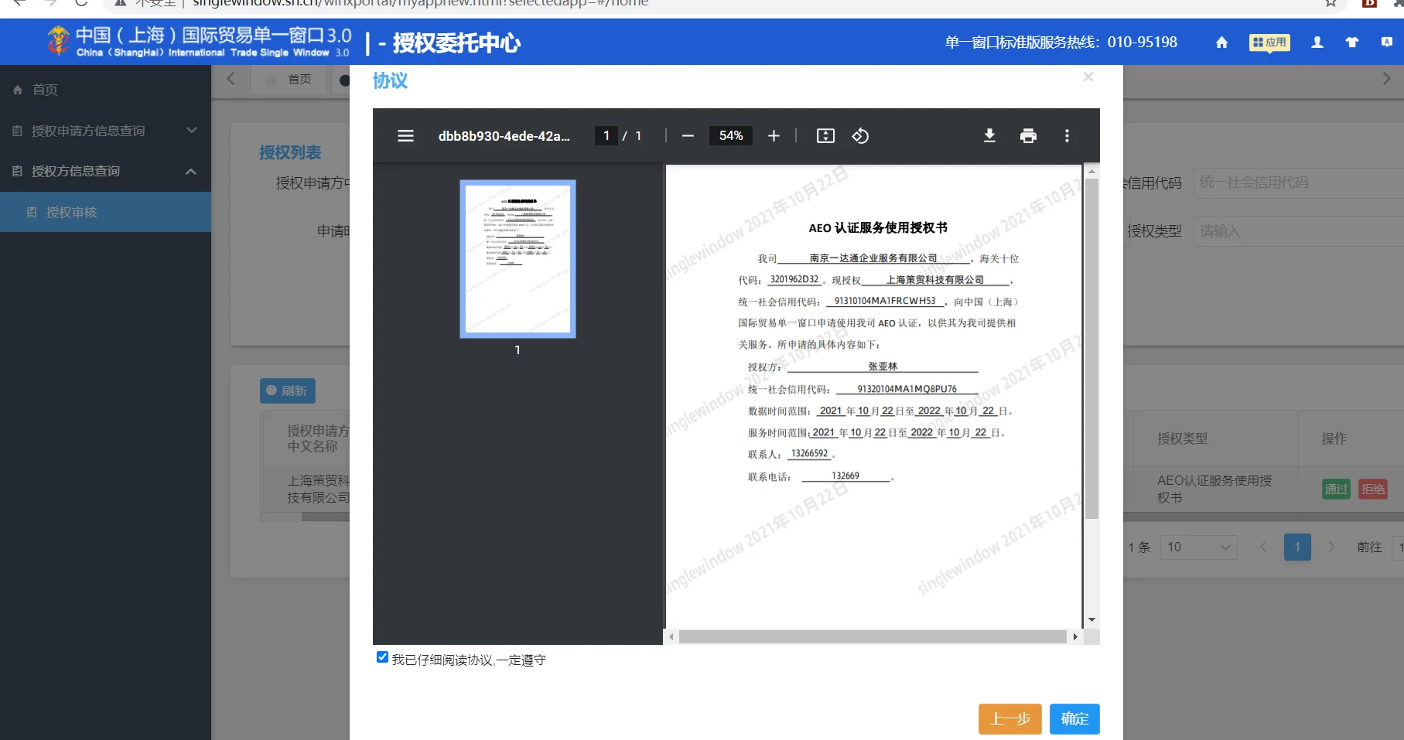The height and width of the screenshot is (740, 1404).
Task: Reload the browser page
Action: point(81,3)
